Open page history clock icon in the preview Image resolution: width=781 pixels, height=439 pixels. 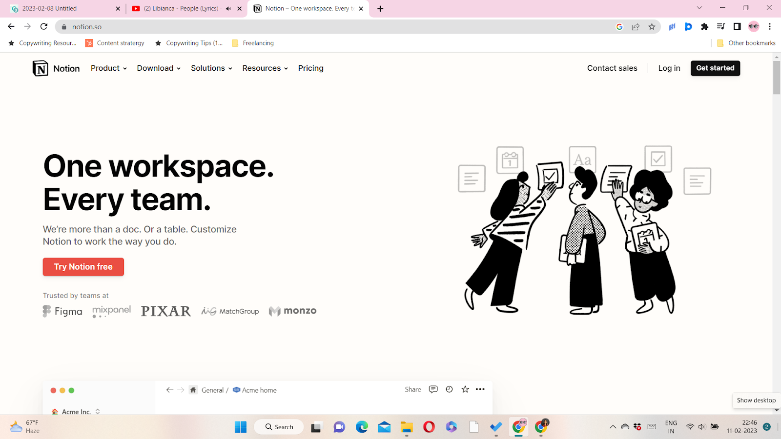449,389
